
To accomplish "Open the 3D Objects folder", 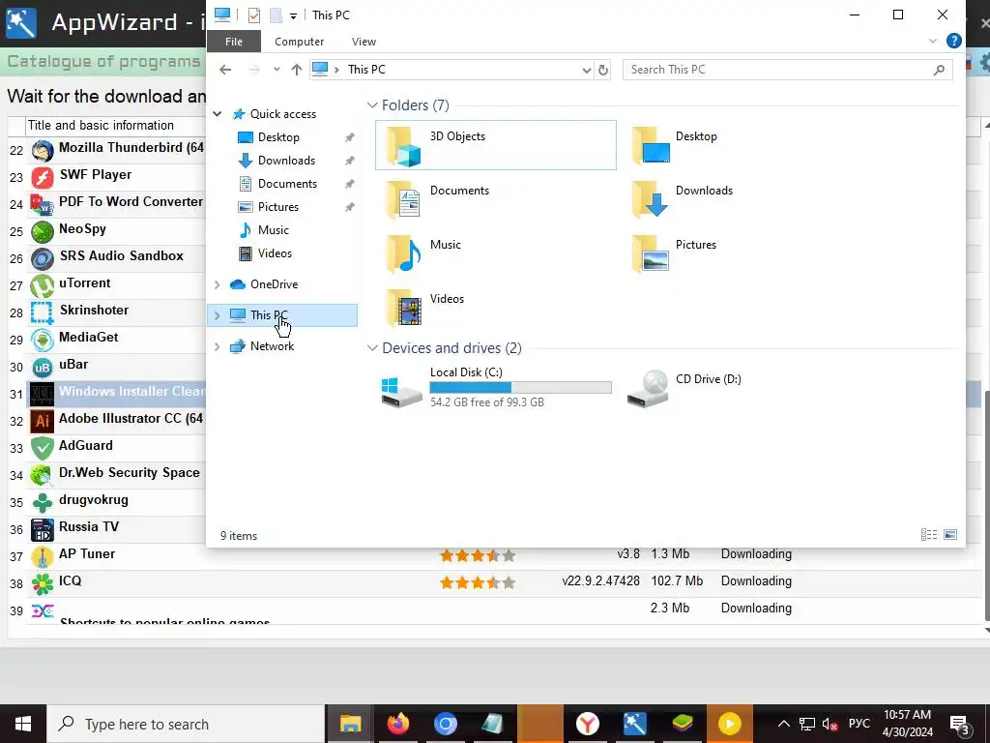I will pos(496,145).
